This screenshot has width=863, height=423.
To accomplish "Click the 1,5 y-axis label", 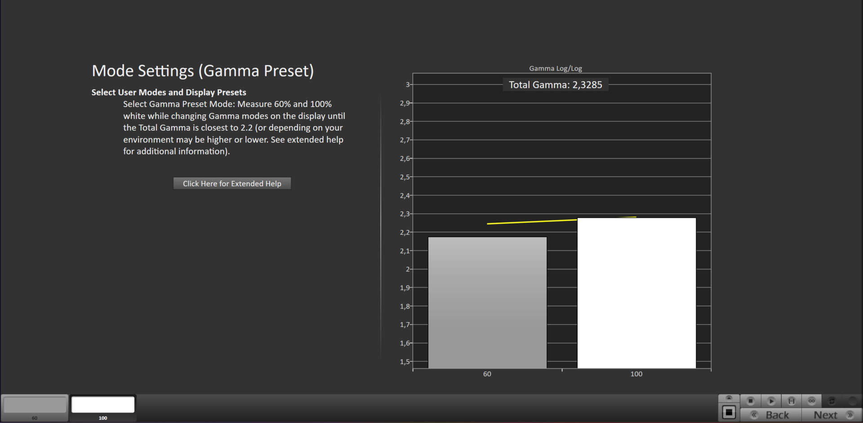I will (405, 361).
